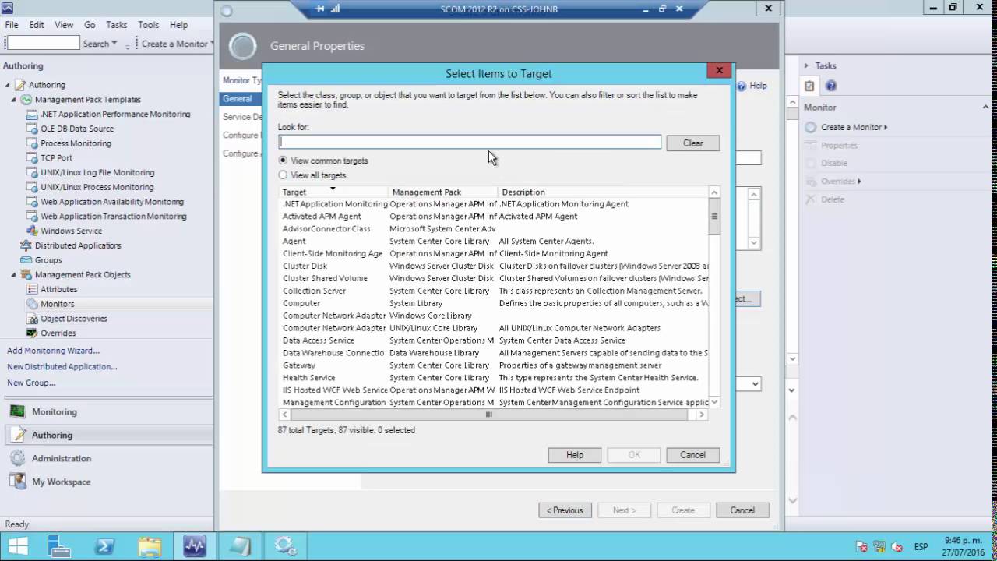The height and width of the screenshot is (561, 997).
Task: Switch to Administration workspace icon
Action: pyautogui.click(x=18, y=458)
